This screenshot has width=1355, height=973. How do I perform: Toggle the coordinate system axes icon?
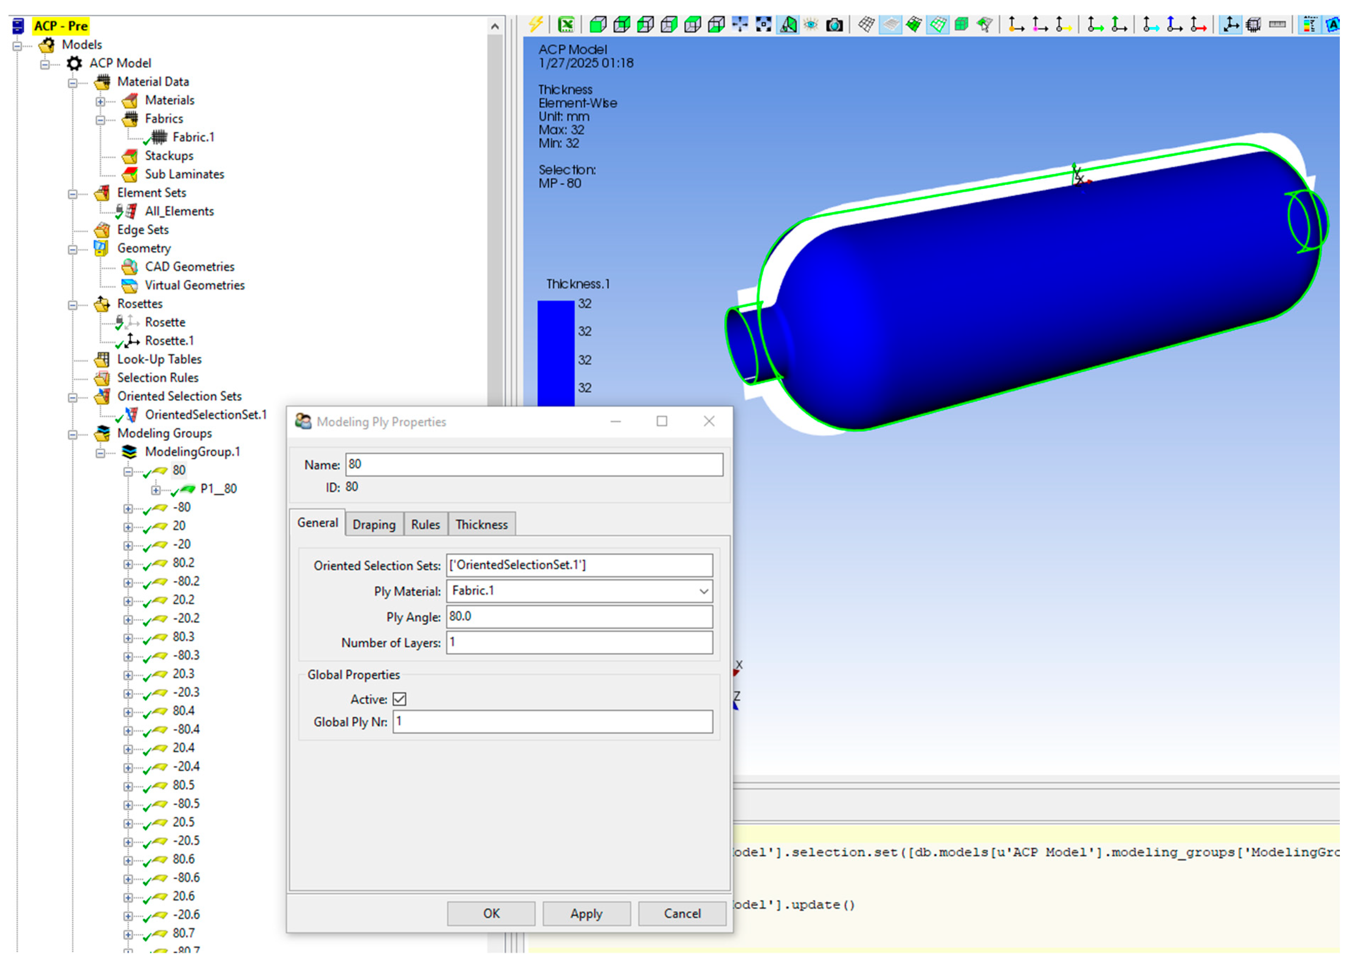(x=1231, y=25)
